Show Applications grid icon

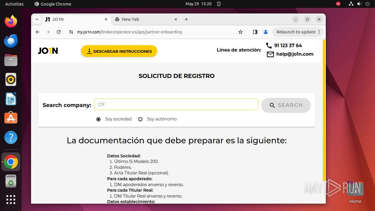11,200
